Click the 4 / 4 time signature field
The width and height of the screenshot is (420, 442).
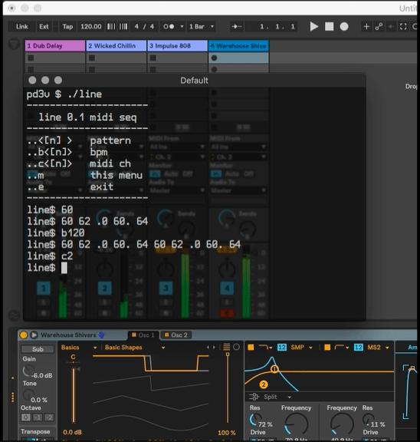144,27
